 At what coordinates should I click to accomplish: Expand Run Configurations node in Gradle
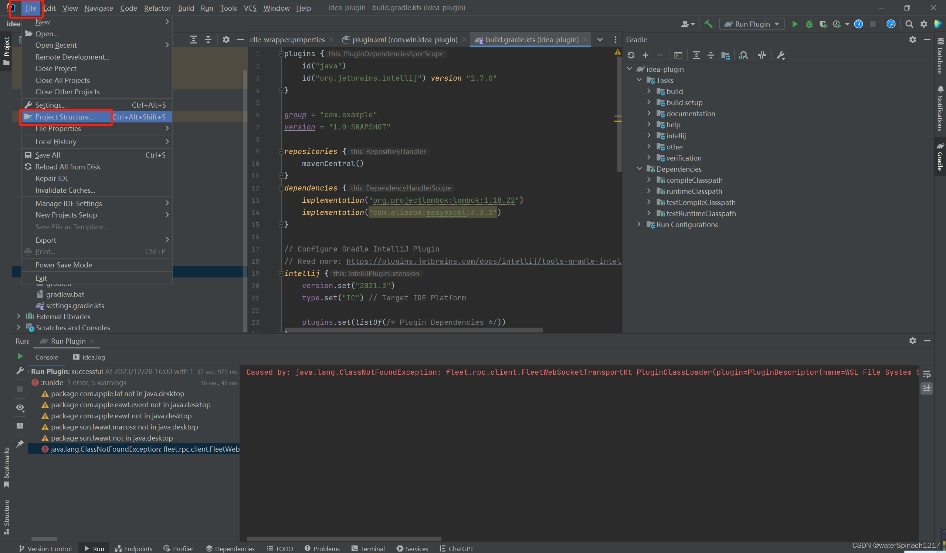pos(639,224)
